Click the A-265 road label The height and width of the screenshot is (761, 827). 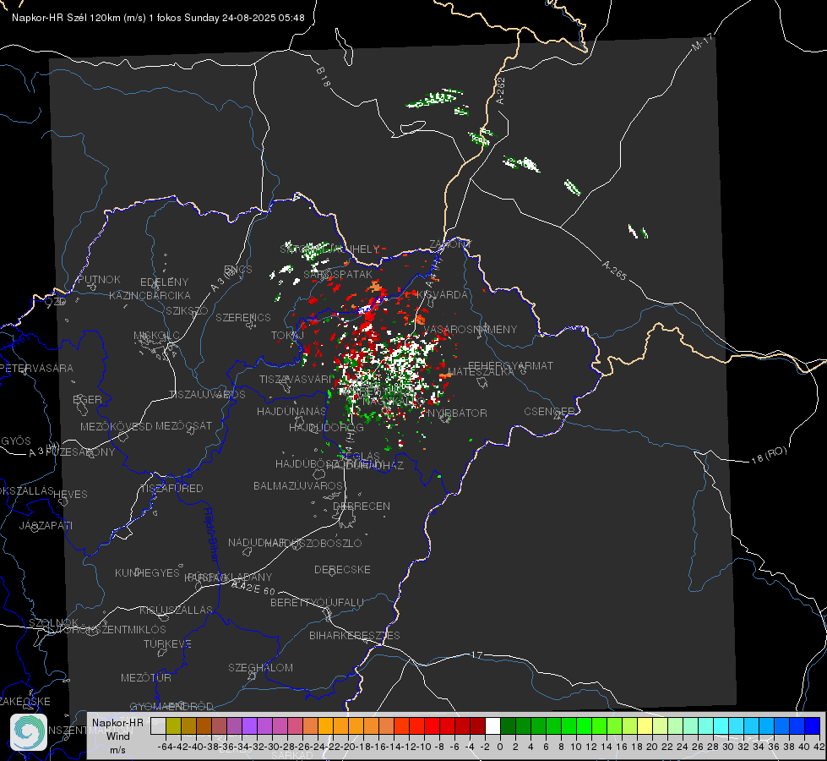[x=614, y=270]
